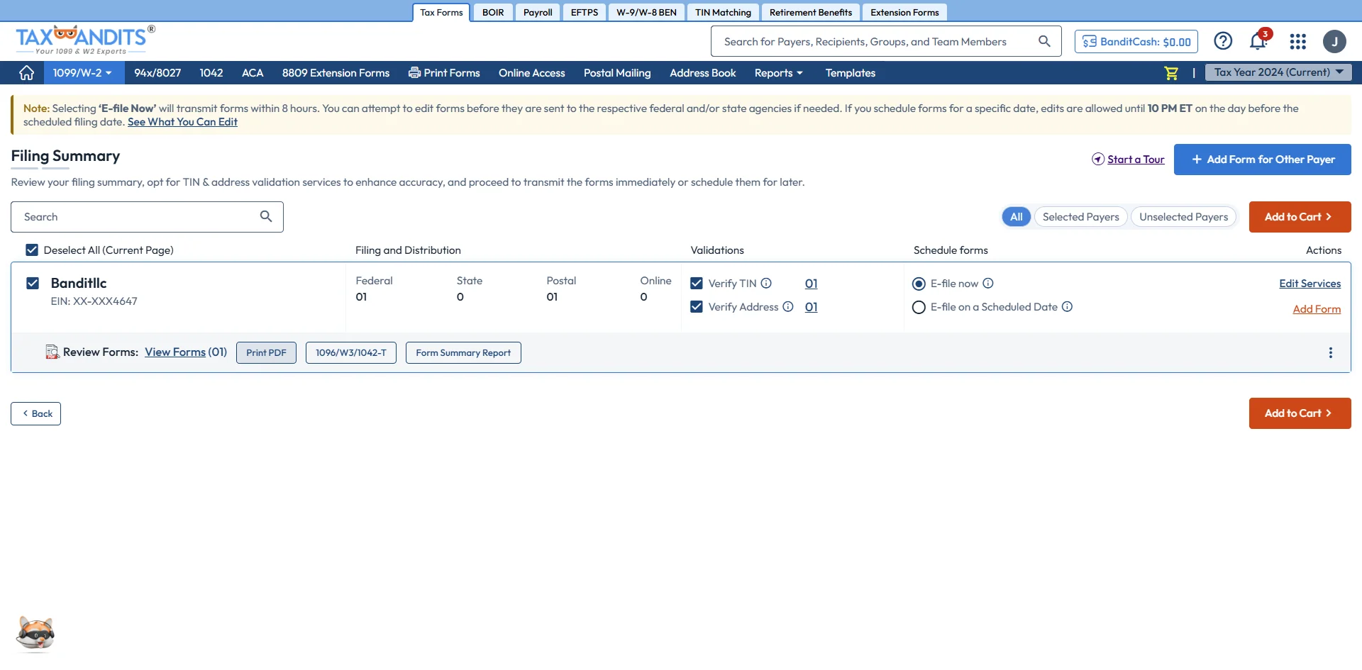This screenshot has height=670, width=1362.
Task: Click the 1096/W3/1042-T button
Action: click(x=351, y=353)
